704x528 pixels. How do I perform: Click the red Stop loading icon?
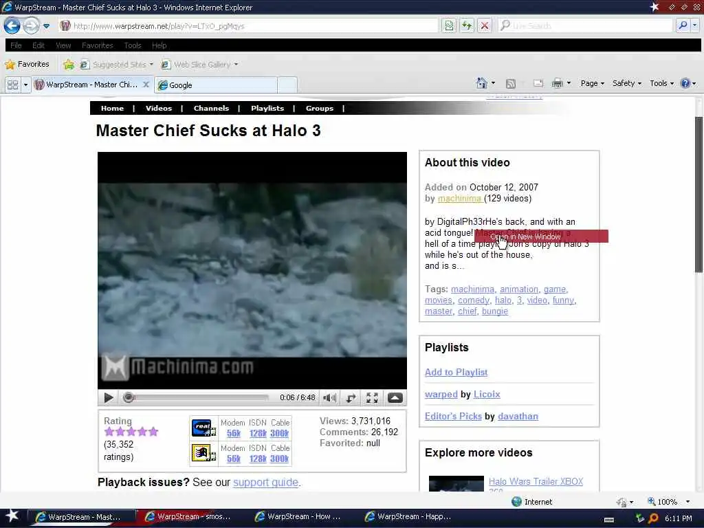coord(485,25)
